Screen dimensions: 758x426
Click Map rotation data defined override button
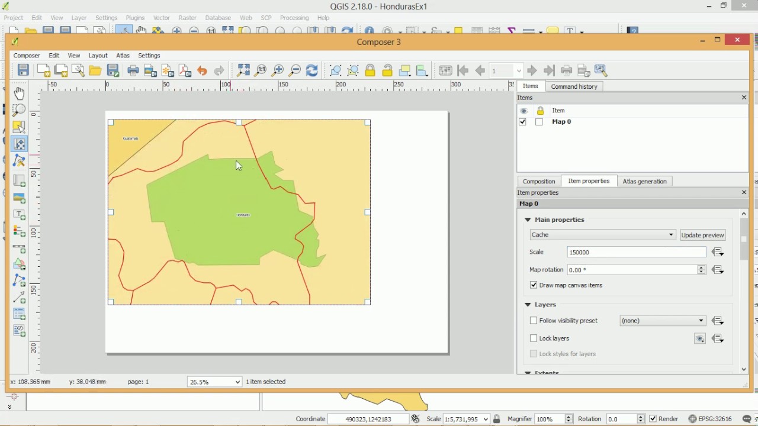point(718,270)
